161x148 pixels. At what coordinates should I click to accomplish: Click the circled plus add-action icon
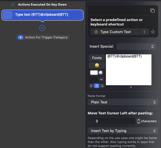(x=42, y=28)
